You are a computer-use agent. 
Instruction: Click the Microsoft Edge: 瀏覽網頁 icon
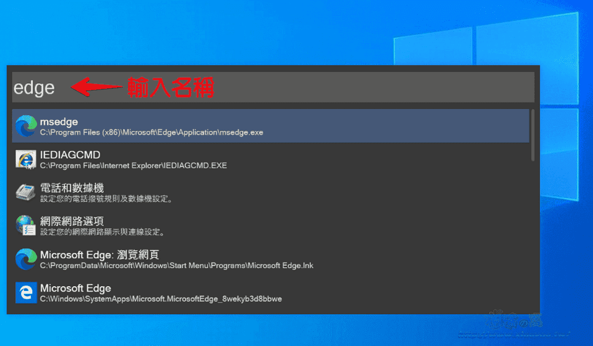[x=26, y=259]
